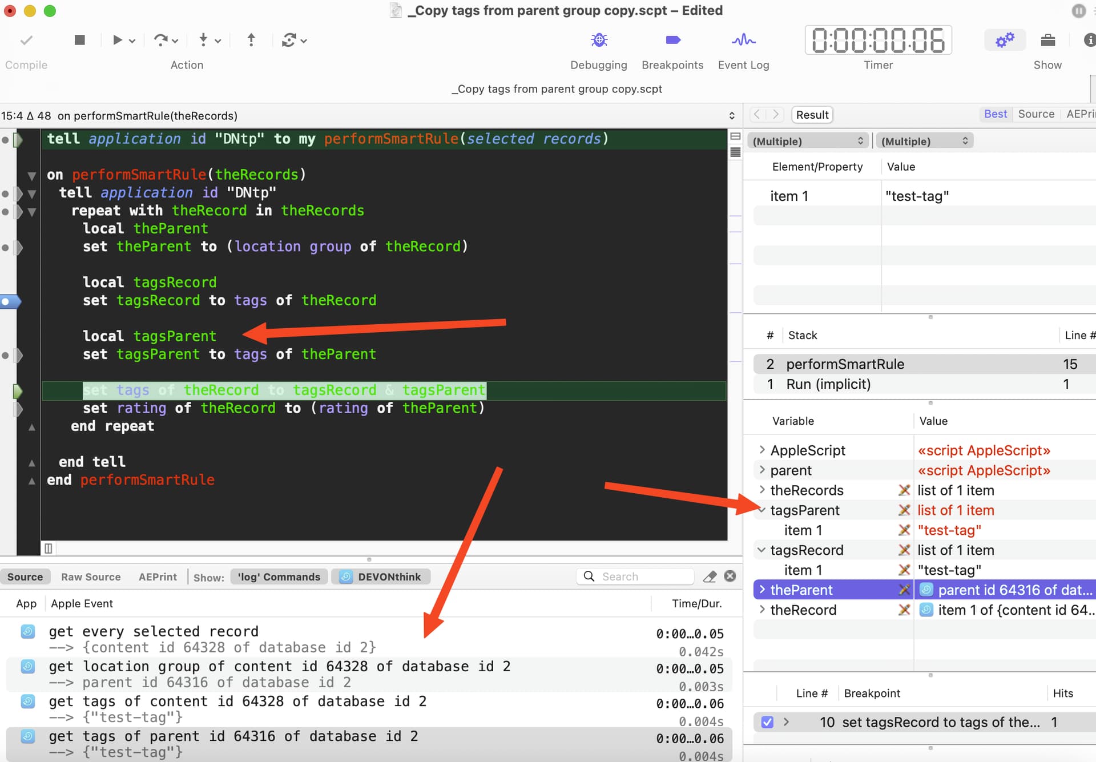Image resolution: width=1096 pixels, height=762 pixels.
Task: Run the script using the play icon
Action: point(118,40)
